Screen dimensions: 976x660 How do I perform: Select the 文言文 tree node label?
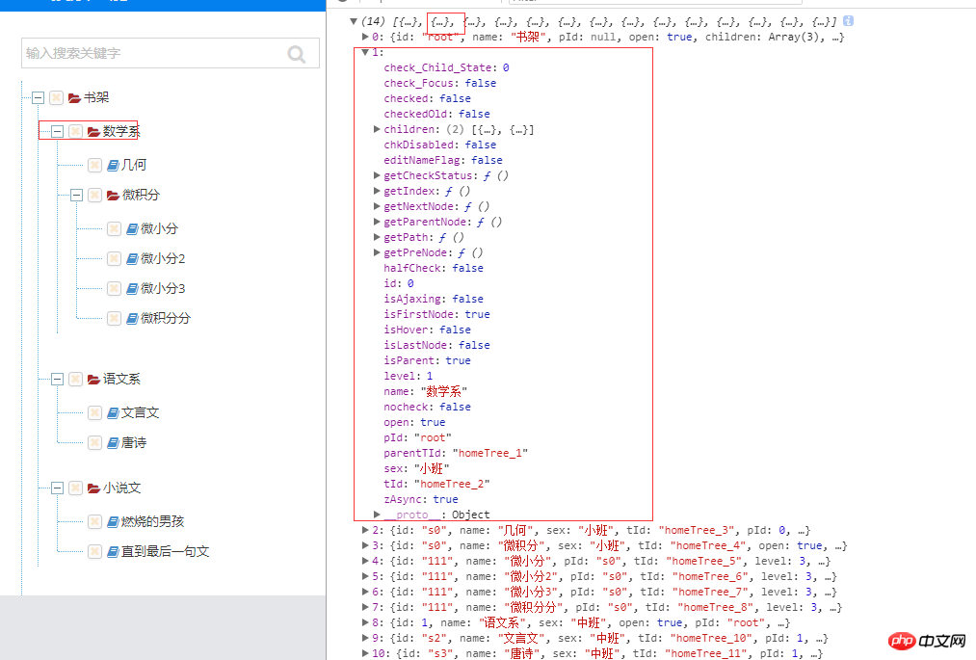pyautogui.click(x=140, y=412)
